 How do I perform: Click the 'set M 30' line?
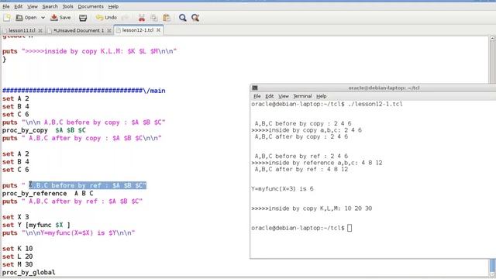tap(17, 264)
